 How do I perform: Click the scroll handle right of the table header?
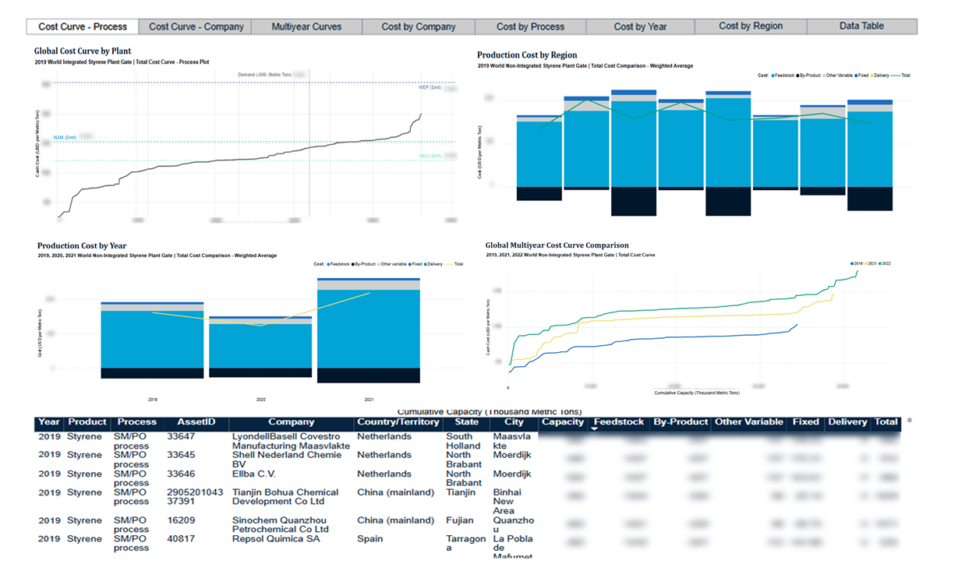pos(910,421)
